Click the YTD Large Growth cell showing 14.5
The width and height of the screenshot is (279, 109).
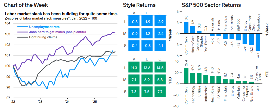point(162,68)
